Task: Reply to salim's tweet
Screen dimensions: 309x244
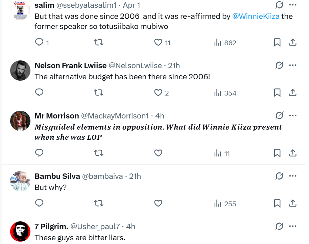Action: point(40,43)
